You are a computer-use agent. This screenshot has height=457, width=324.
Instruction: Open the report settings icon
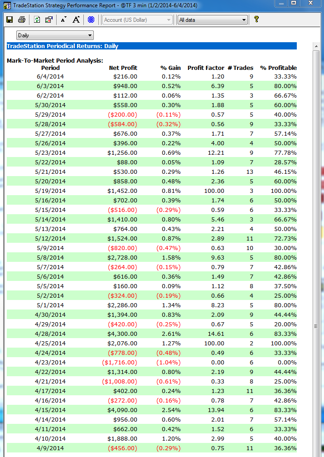48,20
